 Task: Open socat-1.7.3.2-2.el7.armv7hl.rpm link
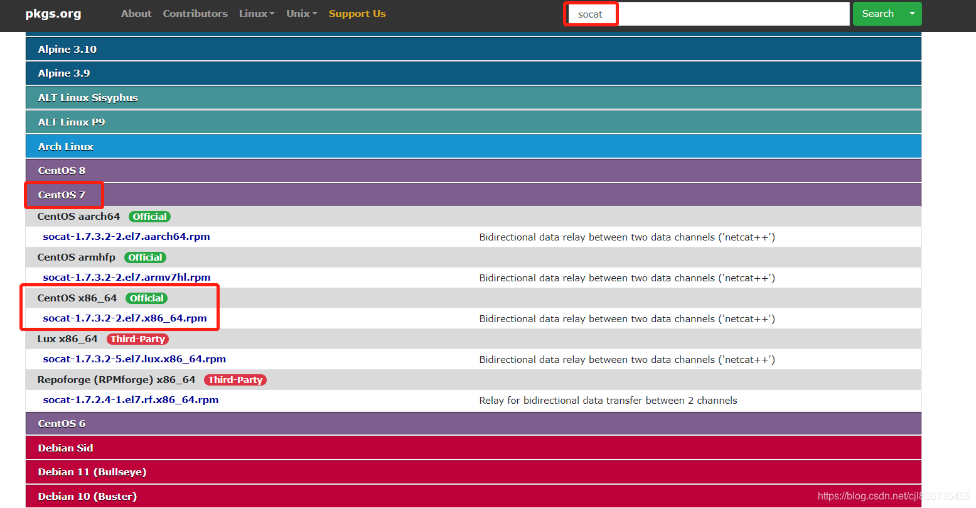(x=127, y=278)
